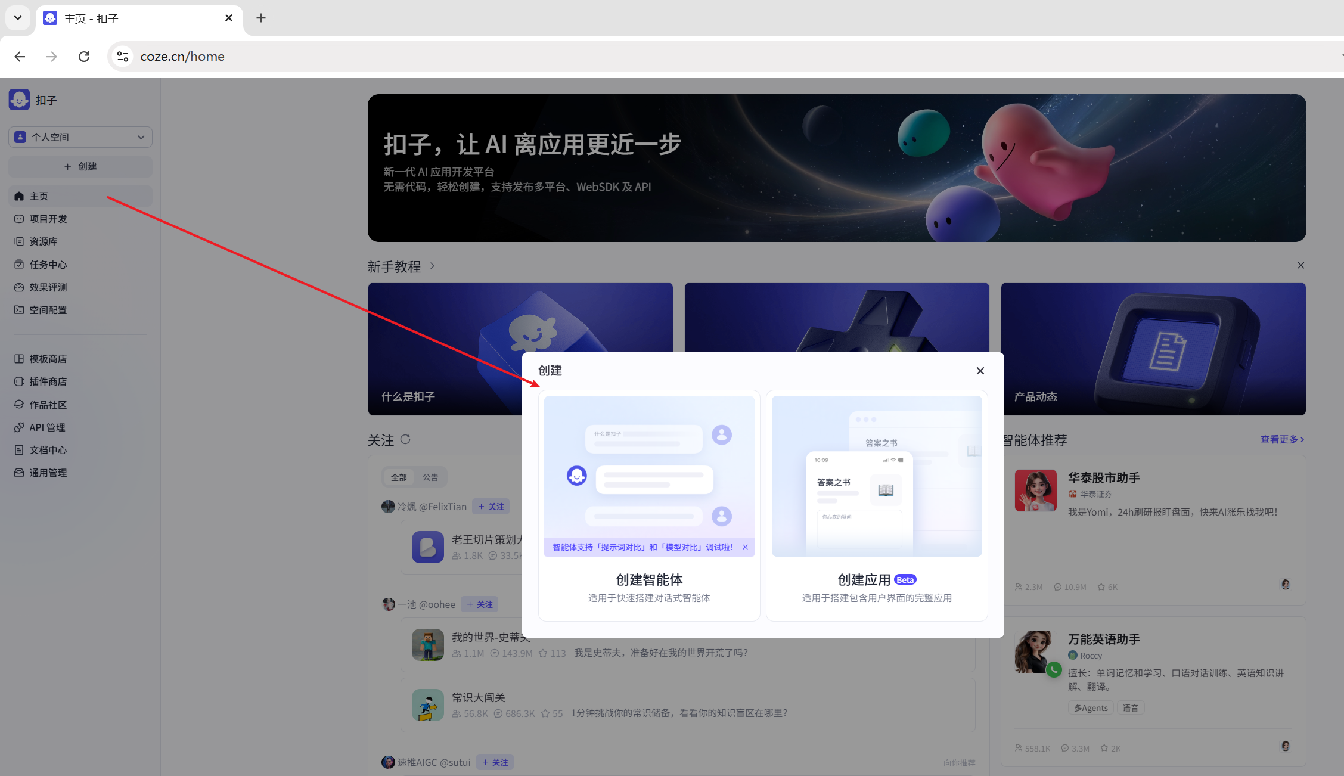Reload the page with browser refresh icon

click(84, 57)
